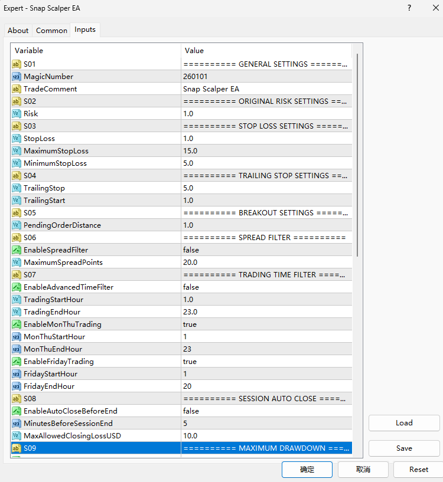Image resolution: width=443 pixels, height=482 pixels.
Task: Click the MAXIMUM DRAWDOWN separator value
Action: coord(266,448)
